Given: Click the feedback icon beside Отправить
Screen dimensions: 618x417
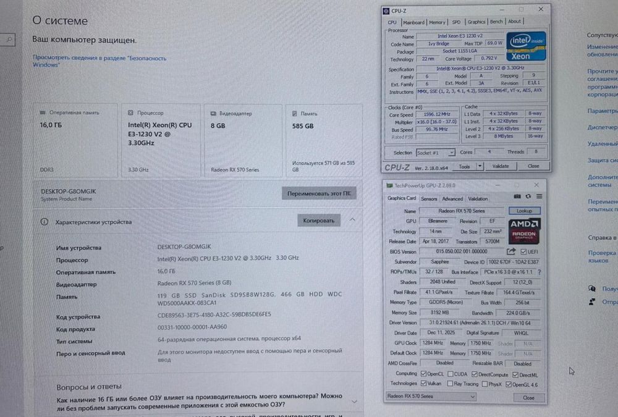Looking at the screenshot, I should pyautogui.click(x=592, y=302).
